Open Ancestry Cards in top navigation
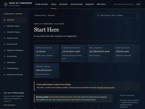The image size is (145, 109). 77,4
